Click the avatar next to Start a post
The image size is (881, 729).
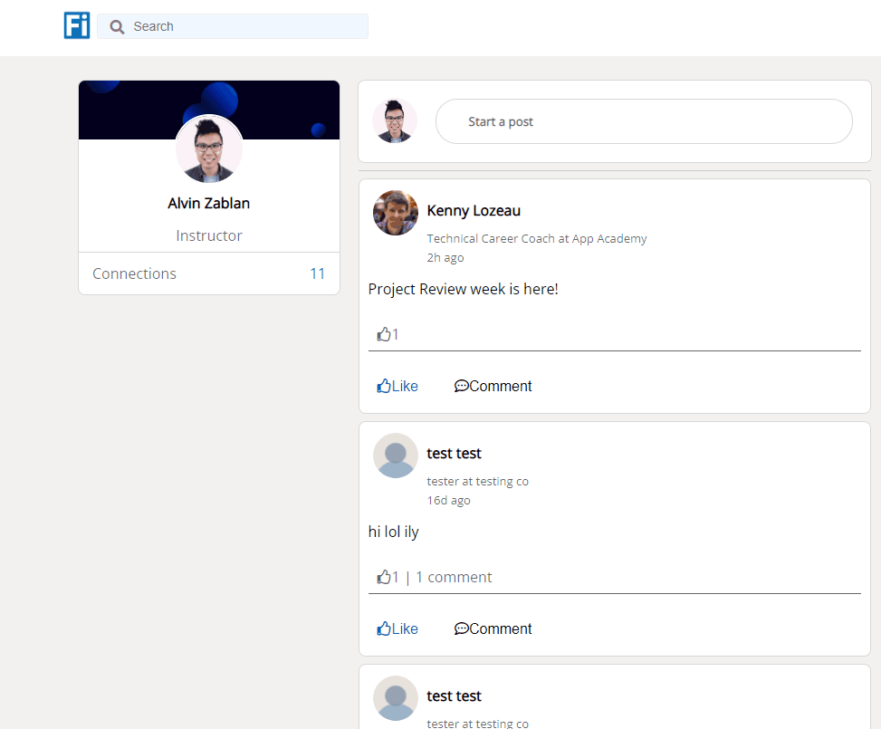point(395,120)
